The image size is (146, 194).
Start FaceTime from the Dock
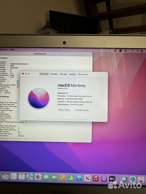[x=54, y=177]
